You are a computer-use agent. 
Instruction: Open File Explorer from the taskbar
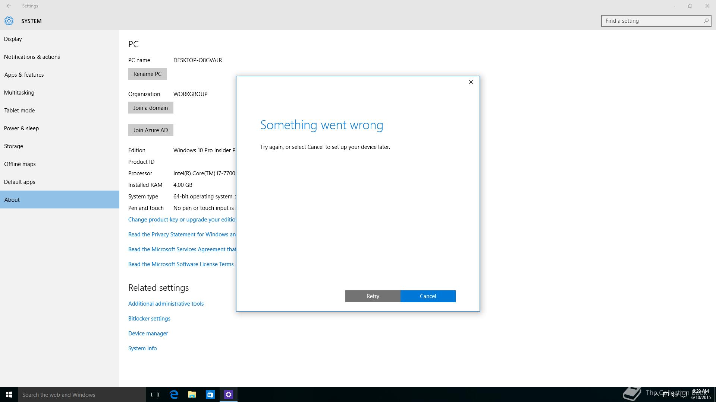[x=192, y=395]
